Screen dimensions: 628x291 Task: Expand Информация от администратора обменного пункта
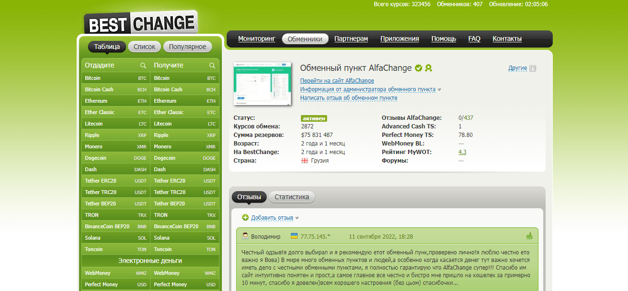368,89
